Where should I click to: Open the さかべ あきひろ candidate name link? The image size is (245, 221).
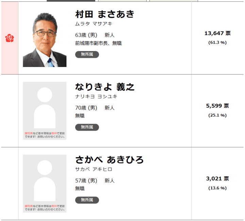109,160
